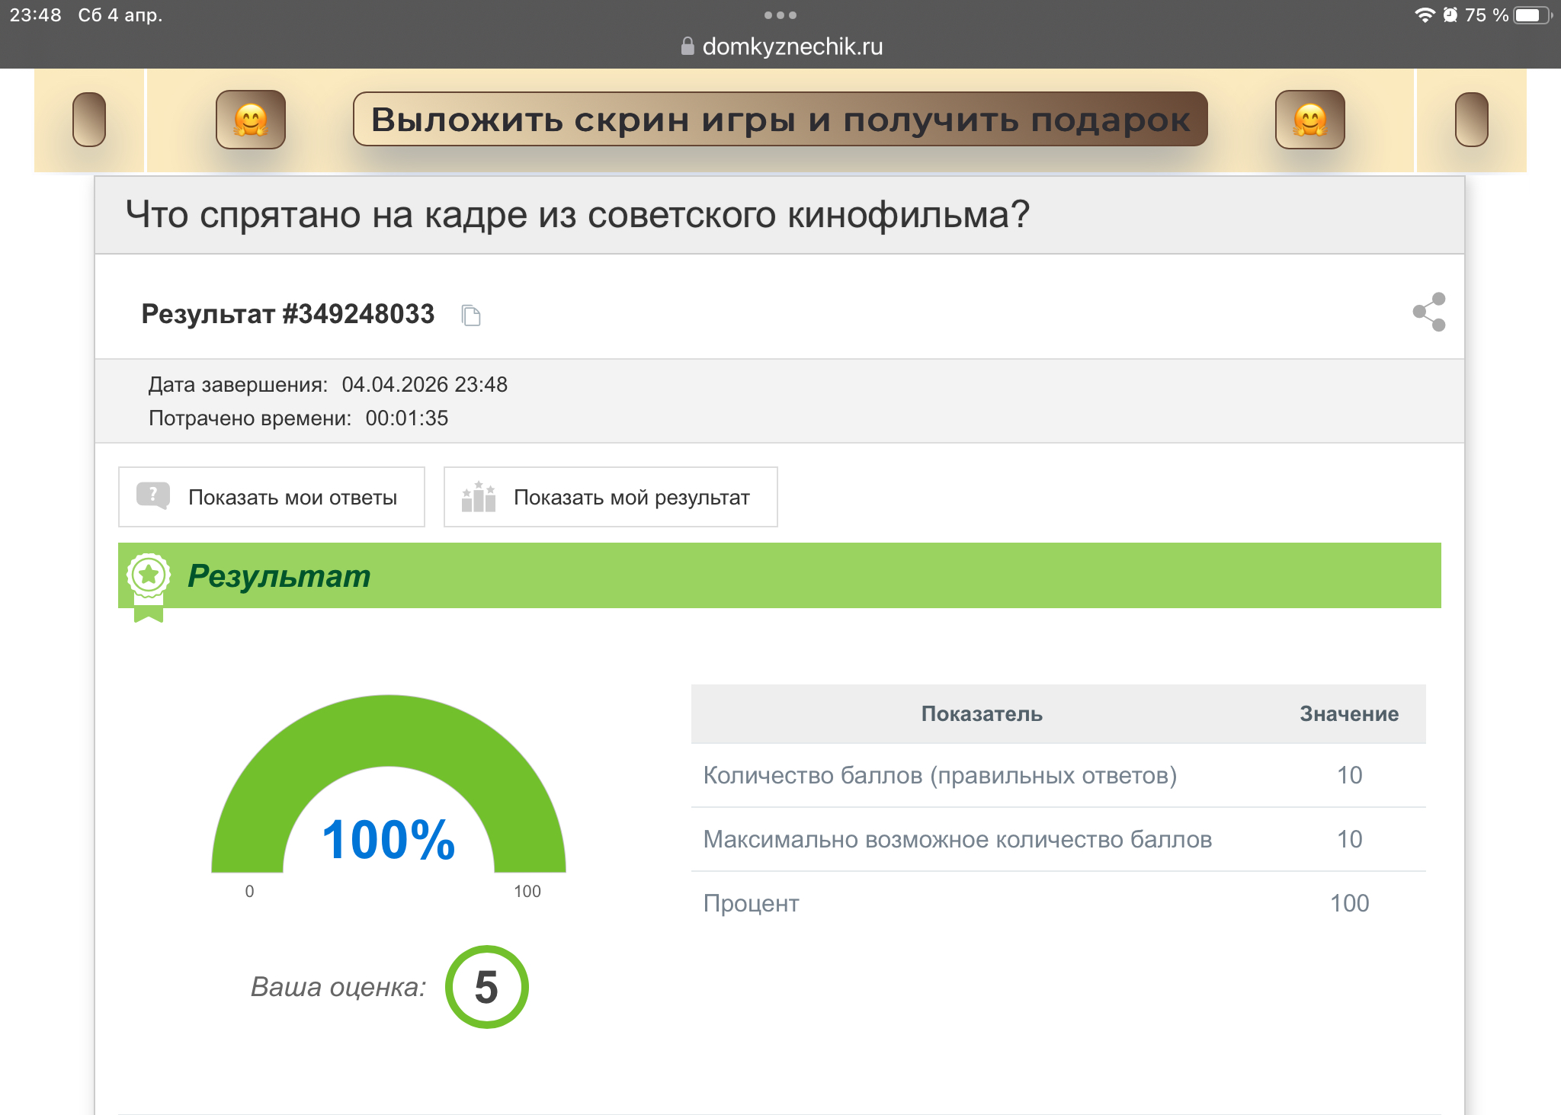Click the 'Значение' column header
The width and height of the screenshot is (1561, 1115).
point(1348,714)
